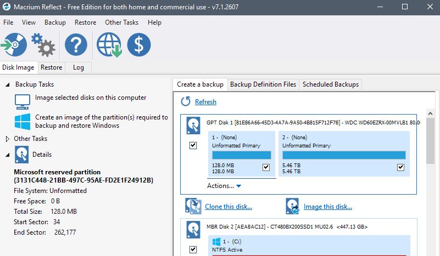Screen dimensions: 440x256
Task: Click the MBR Disk 2 header text
Action: [287, 226]
